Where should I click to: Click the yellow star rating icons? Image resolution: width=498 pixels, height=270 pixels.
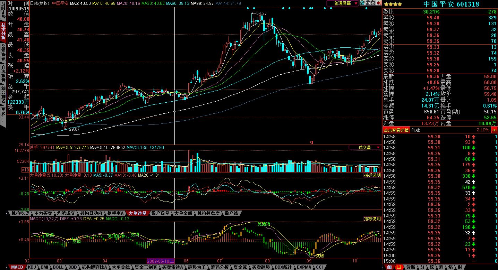(393, 4)
